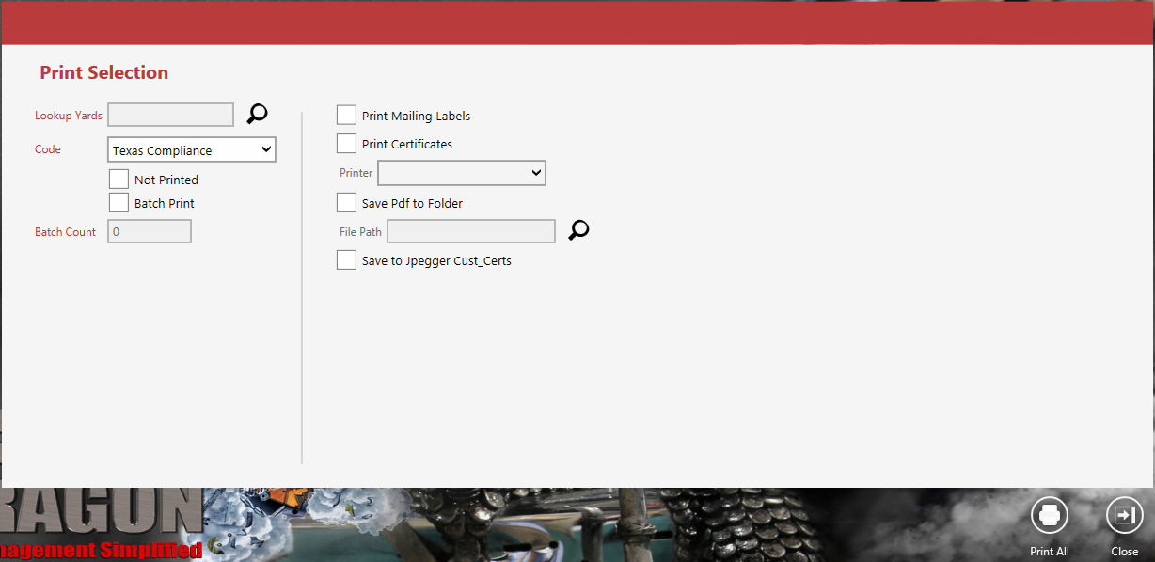Click the Close label text
1155x562 pixels.
point(1125,552)
